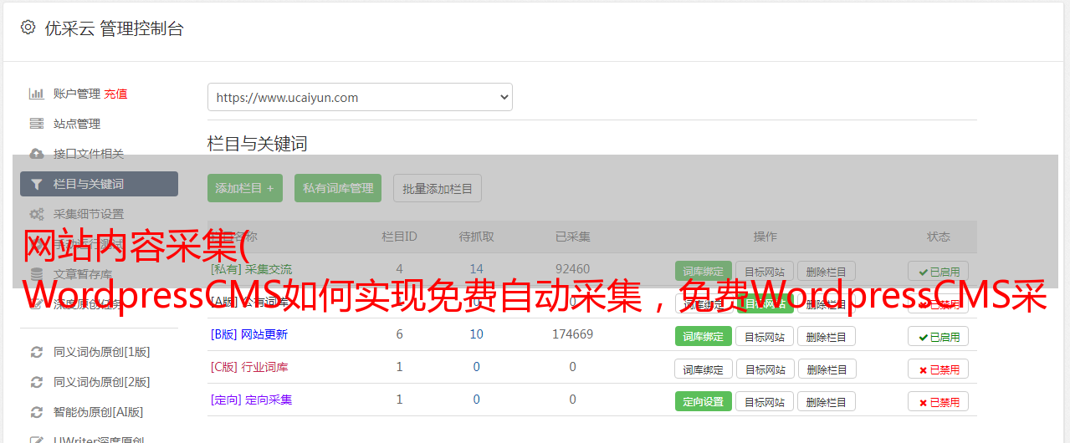Click 删除栏目 in the 定向采集 row
The width and height of the screenshot is (1070, 443).
(x=826, y=401)
